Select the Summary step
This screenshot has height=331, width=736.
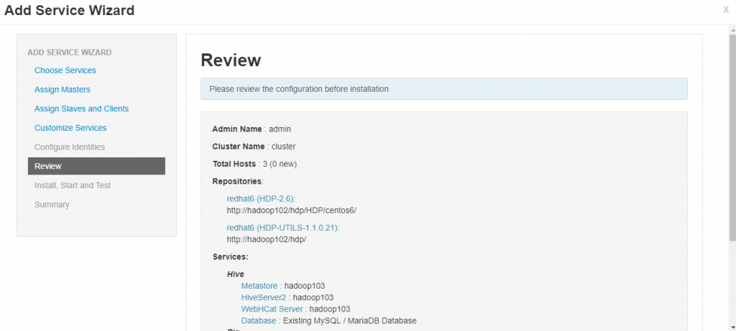pos(52,205)
